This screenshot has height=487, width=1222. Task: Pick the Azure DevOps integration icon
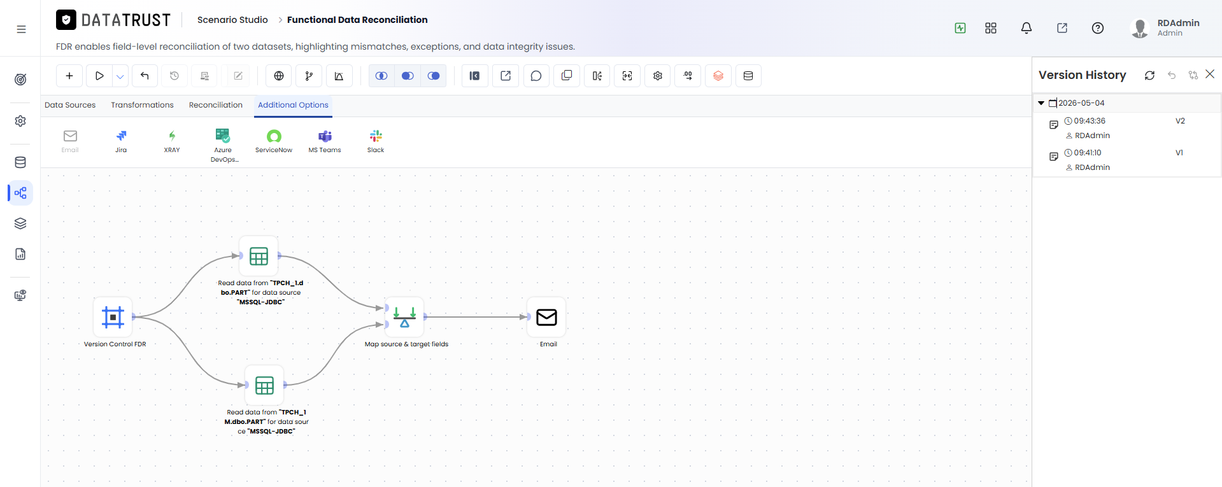click(x=224, y=146)
